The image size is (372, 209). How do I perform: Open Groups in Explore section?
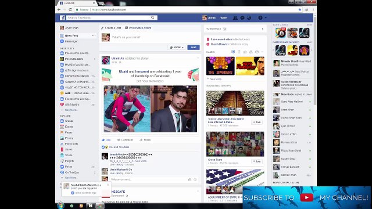click(69, 121)
